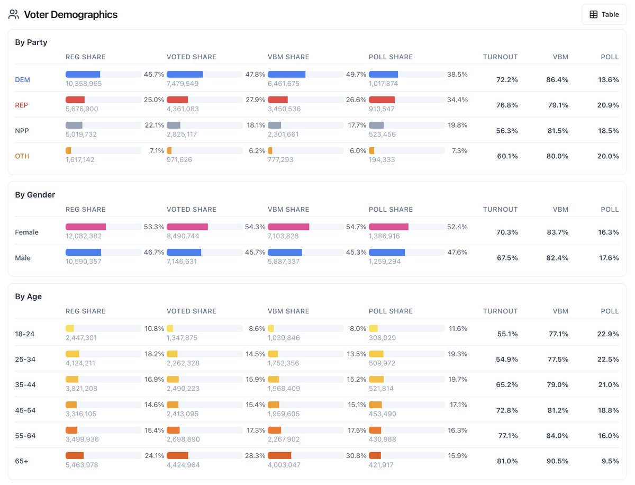Click 18-24 poll value 22.9%

pos(608,334)
